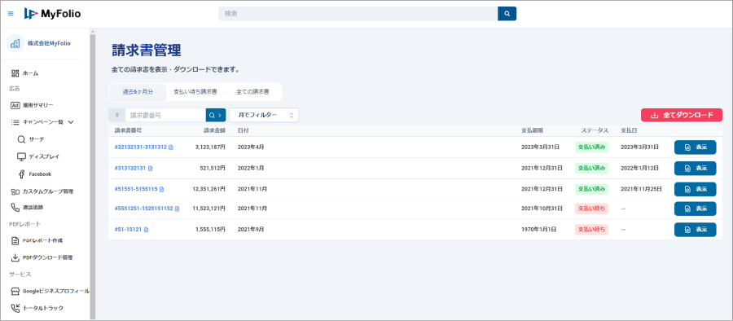Click the Facebook f icon
Image resolution: width=733 pixels, height=321 pixels.
21,174
